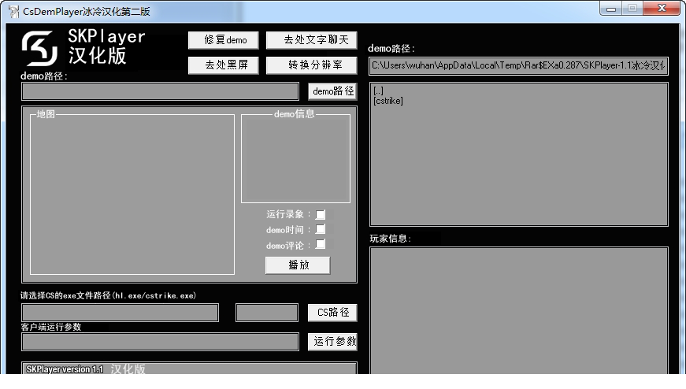Image resolution: width=686 pixels, height=389 pixels.
Task: Click the 去处黑屏 button
Action: point(224,65)
